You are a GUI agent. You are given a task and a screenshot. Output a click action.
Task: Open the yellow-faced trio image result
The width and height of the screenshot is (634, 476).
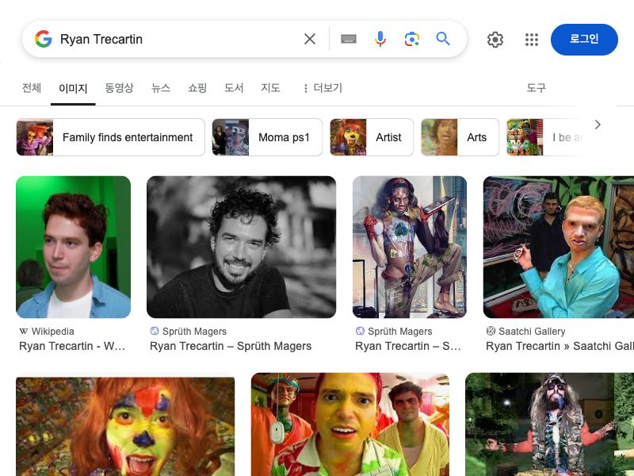tap(350, 424)
